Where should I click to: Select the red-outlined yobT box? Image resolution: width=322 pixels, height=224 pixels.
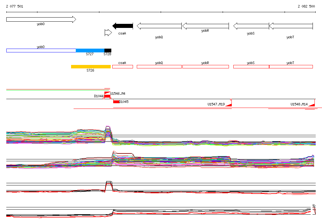(291, 67)
